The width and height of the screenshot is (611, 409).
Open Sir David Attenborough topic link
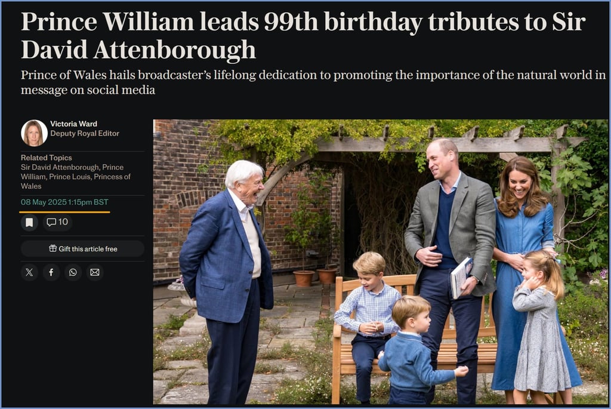coord(60,167)
